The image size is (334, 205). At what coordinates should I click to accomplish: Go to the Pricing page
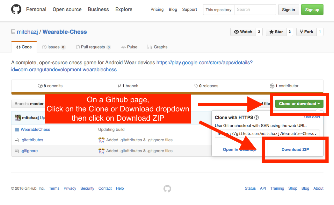pyautogui.click(x=157, y=9)
